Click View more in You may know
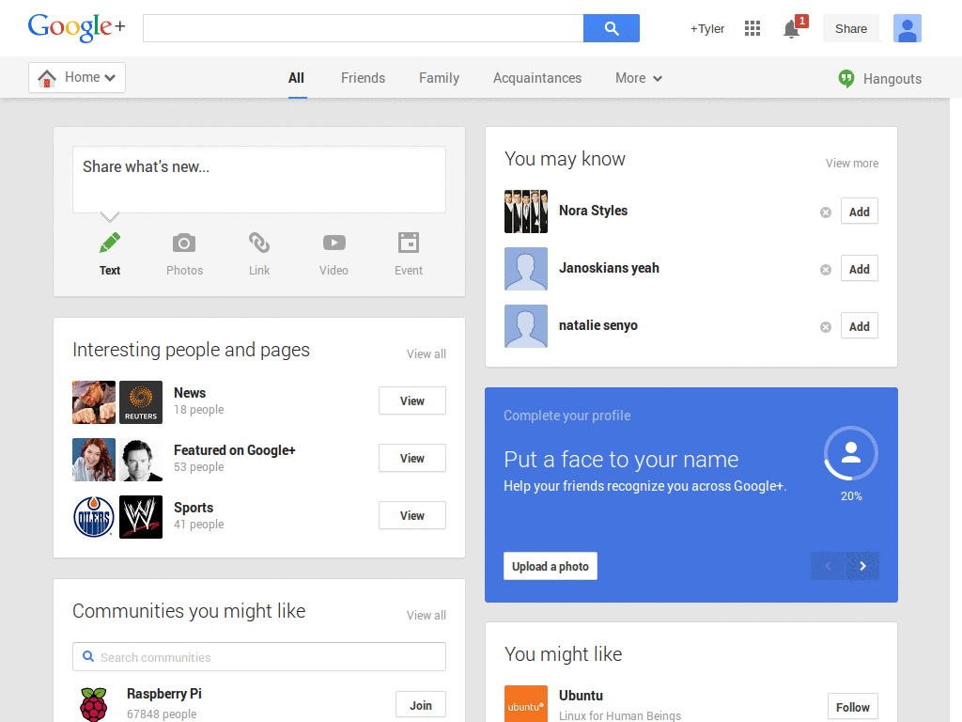 click(x=851, y=164)
